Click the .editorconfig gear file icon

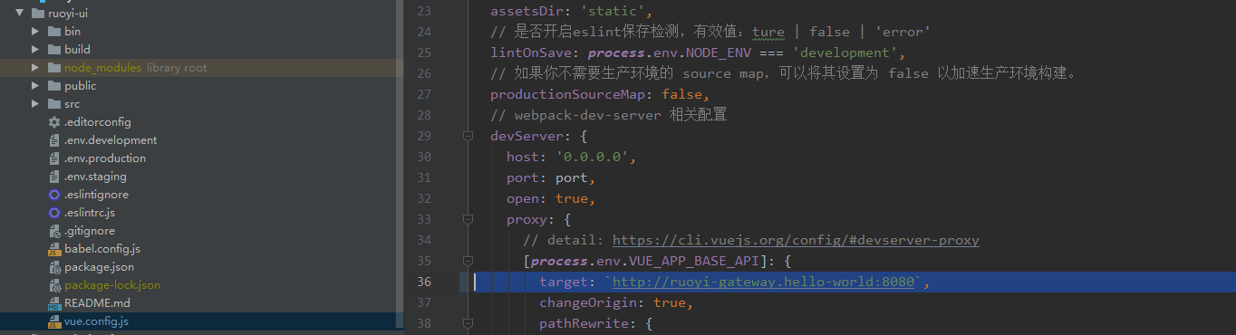54,122
